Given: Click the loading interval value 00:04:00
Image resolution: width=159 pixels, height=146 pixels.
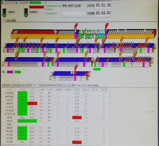Looking at the screenshot, I should tap(103, 13).
